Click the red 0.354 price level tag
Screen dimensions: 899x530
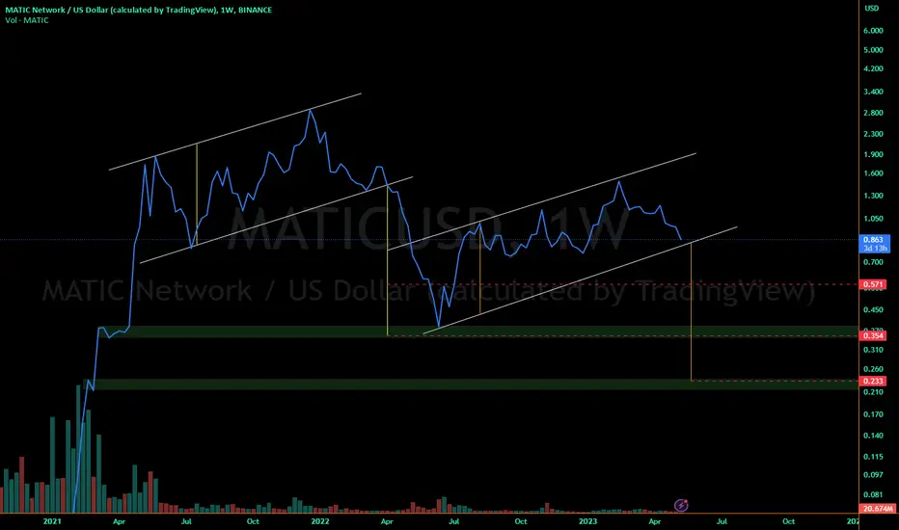pos(873,335)
